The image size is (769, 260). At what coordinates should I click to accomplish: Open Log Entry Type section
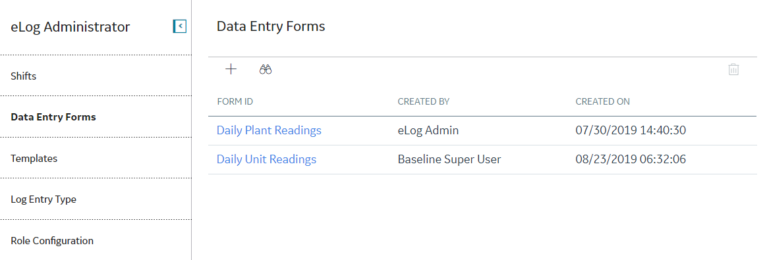43,199
